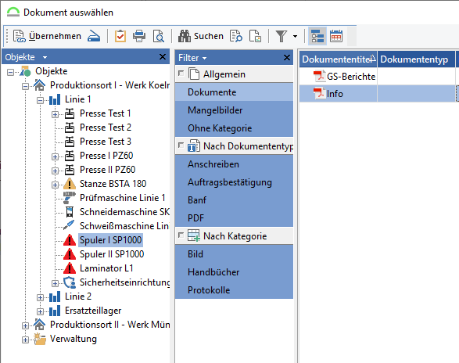Select the Info document row
The image size is (459, 363).
pos(379,94)
